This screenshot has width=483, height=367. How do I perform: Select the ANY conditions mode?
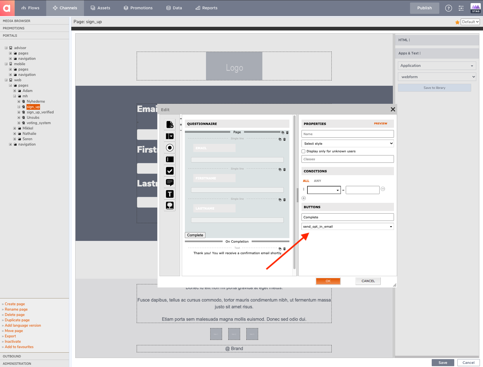coord(318,181)
